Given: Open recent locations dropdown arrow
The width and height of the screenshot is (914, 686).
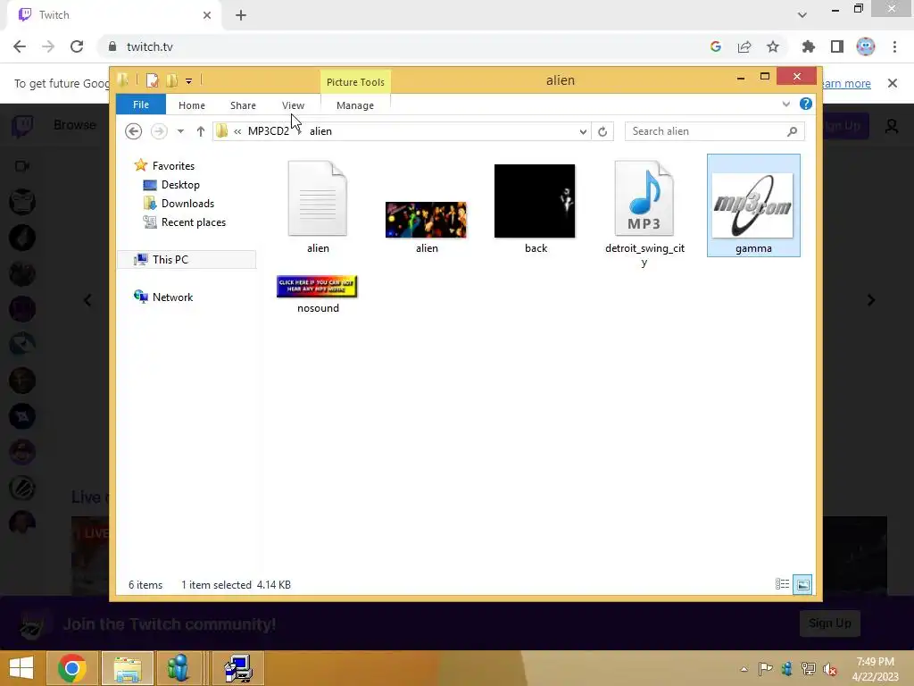Looking at the screenshot, I should pos(180,131).
